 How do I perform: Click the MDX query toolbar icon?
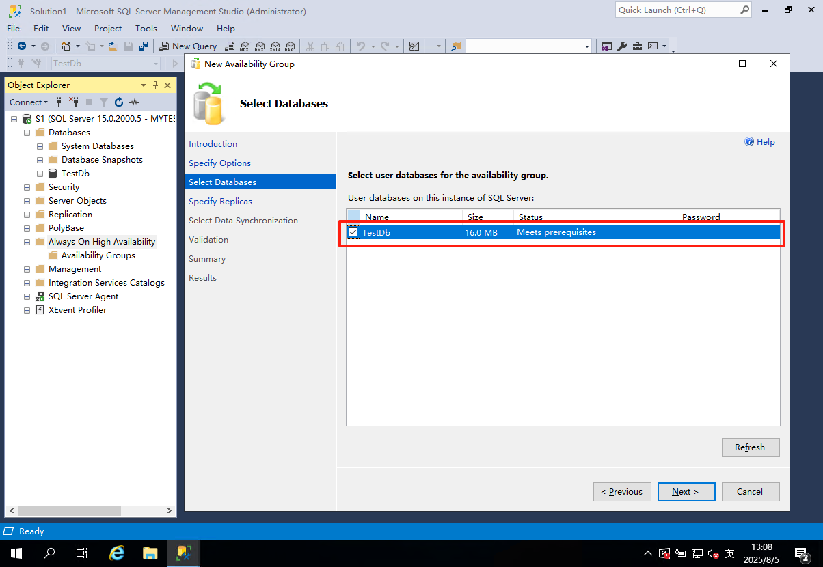(245, 46)
